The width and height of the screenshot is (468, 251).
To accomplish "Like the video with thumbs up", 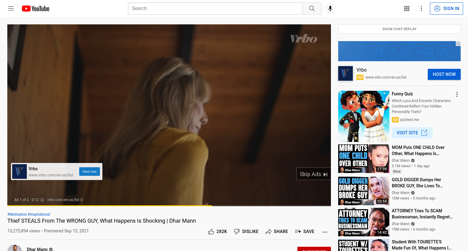I will [x=211, y=232].
